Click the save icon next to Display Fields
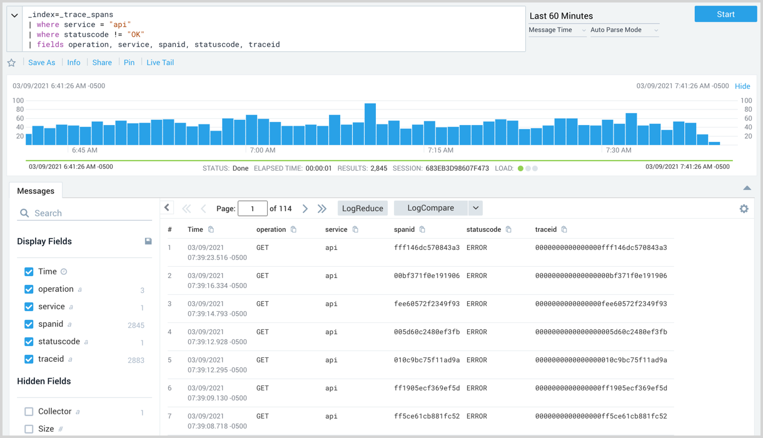The image size is (763, 438). point(148,241)
